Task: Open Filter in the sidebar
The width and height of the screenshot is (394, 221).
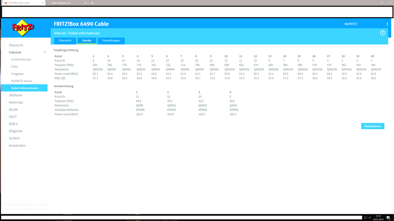Action: point(15,67)
